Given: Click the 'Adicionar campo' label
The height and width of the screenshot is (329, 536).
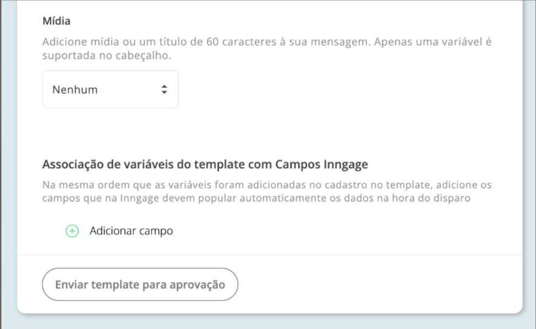Looking at the screenshot, I should click(x=131, y=231).
